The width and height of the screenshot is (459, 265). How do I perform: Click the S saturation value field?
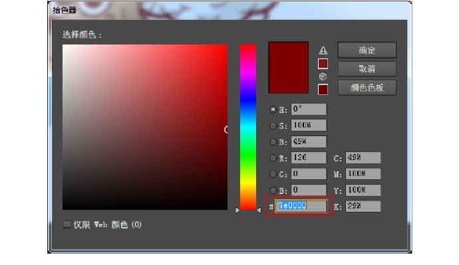pos(309,126)
